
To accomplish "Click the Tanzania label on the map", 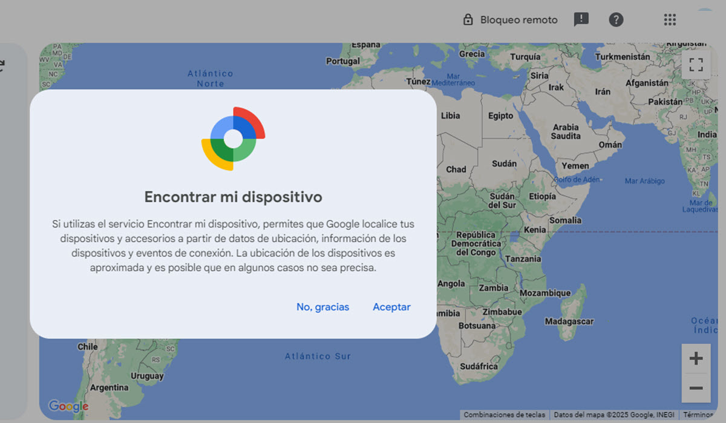I will [x=523, y=258].
